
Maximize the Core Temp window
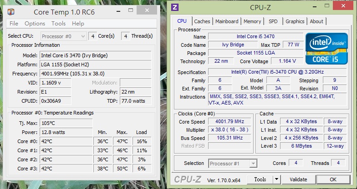[130, 10]
